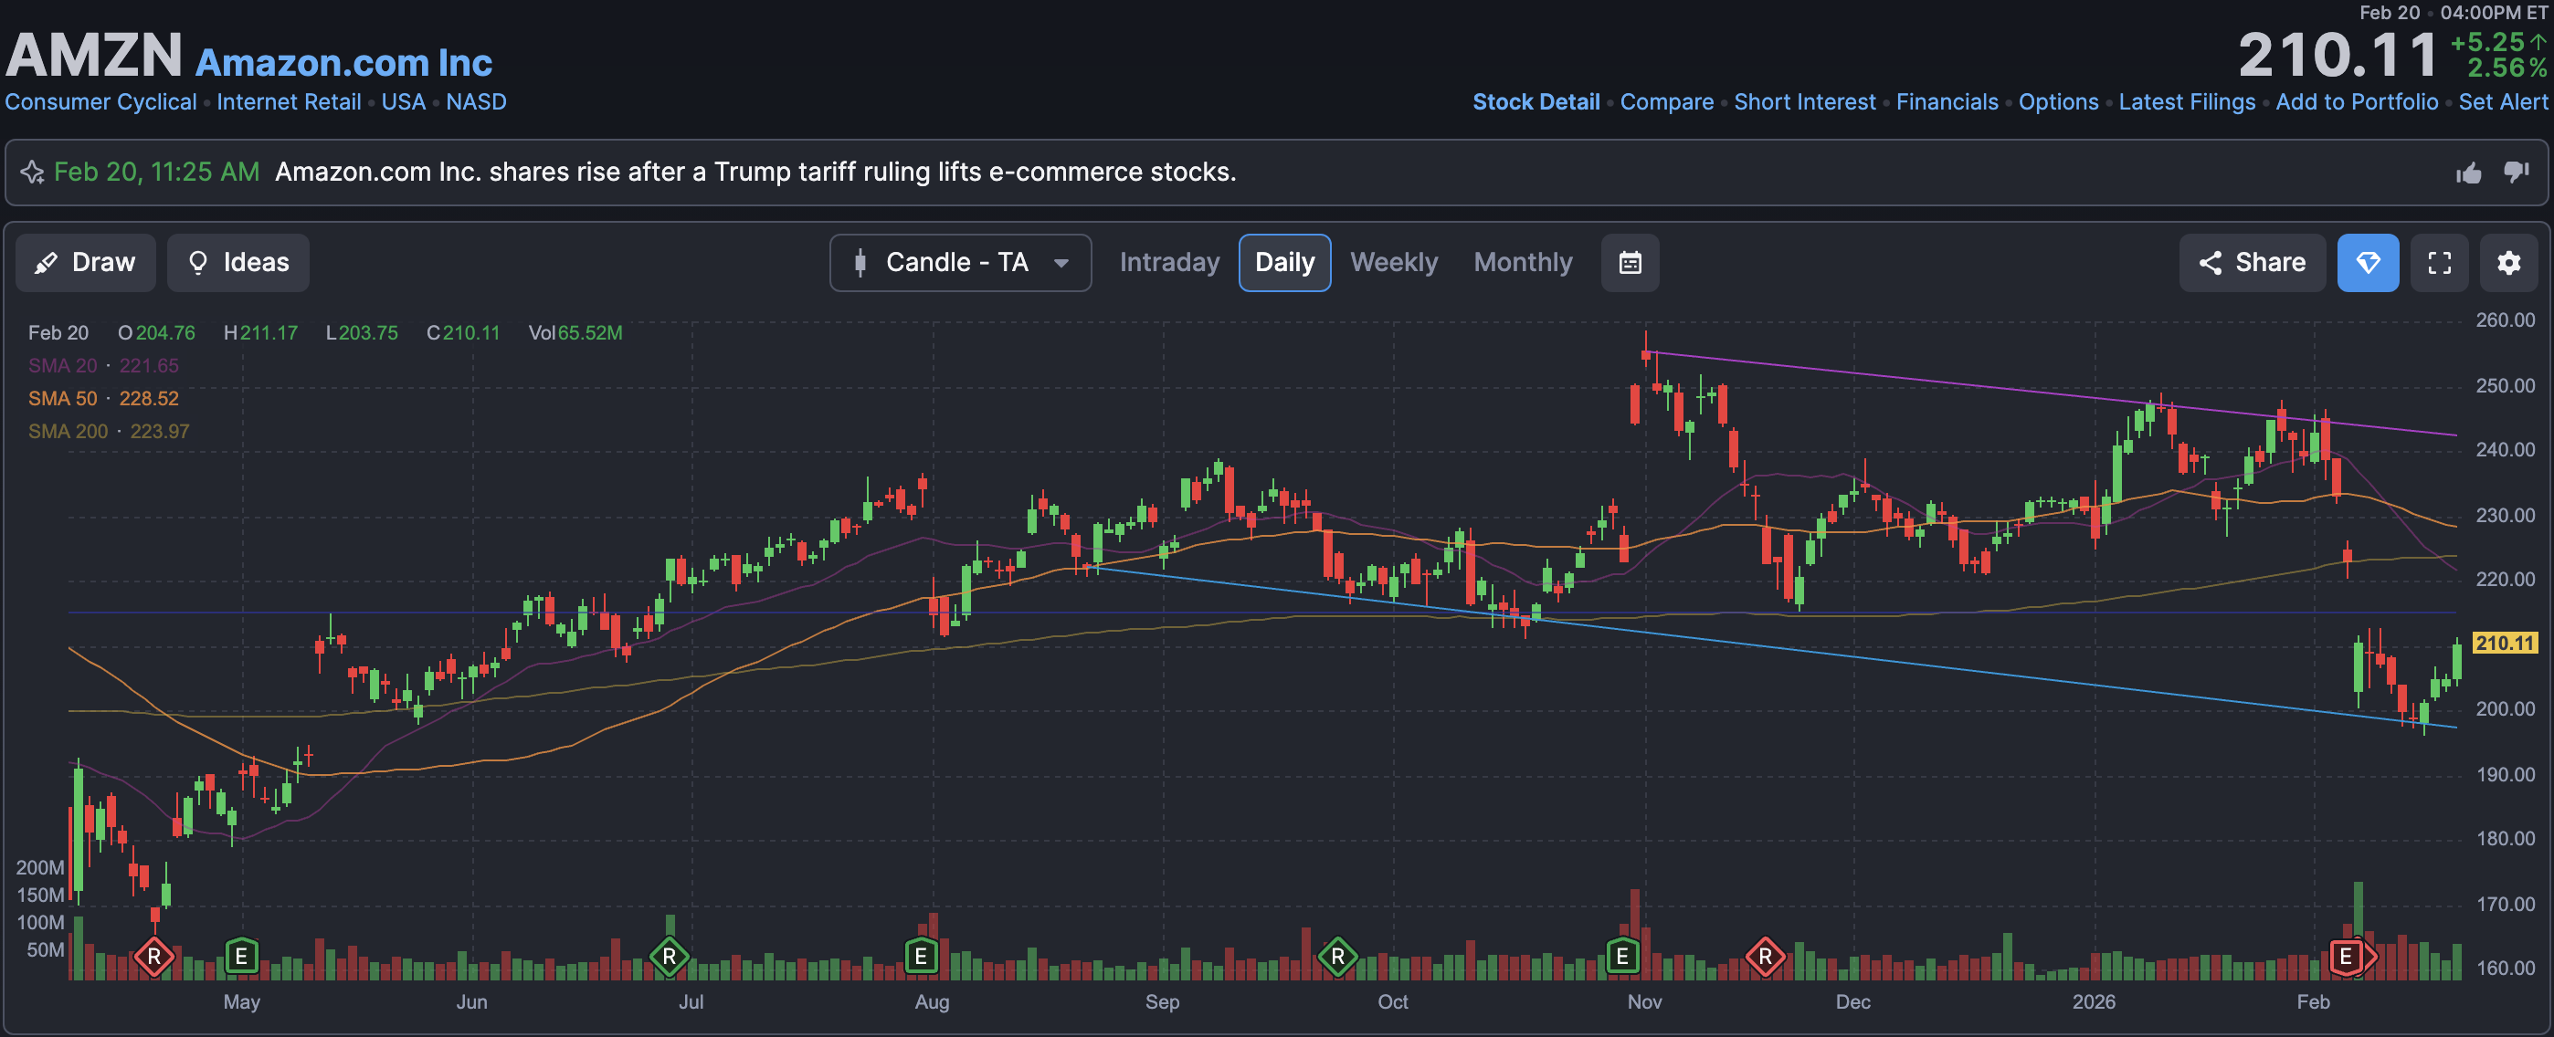Expand the Candle - TA chart type dropdown
2554x1037 pixels.
pyautogui.click(x=959, y=263)
